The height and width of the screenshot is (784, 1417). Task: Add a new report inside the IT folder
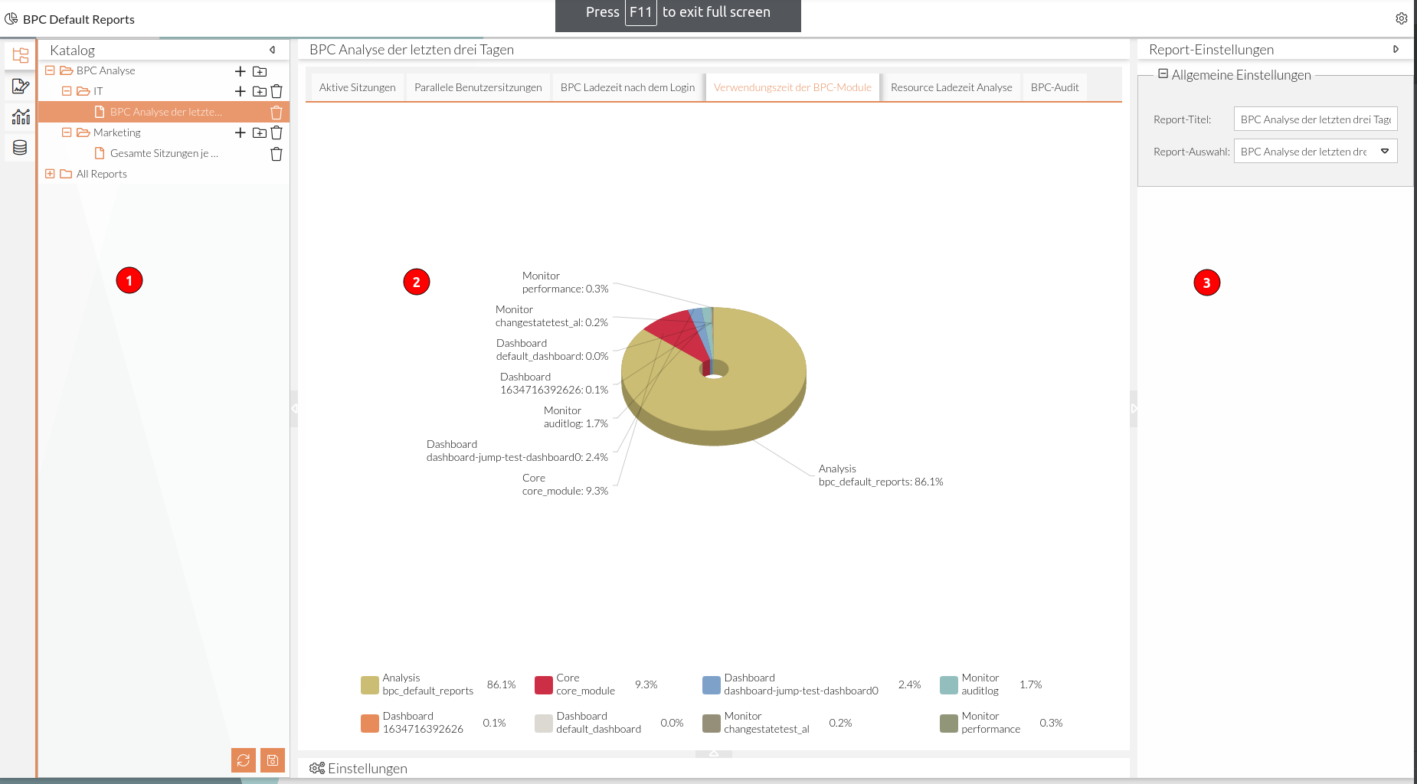coord(240,91)
